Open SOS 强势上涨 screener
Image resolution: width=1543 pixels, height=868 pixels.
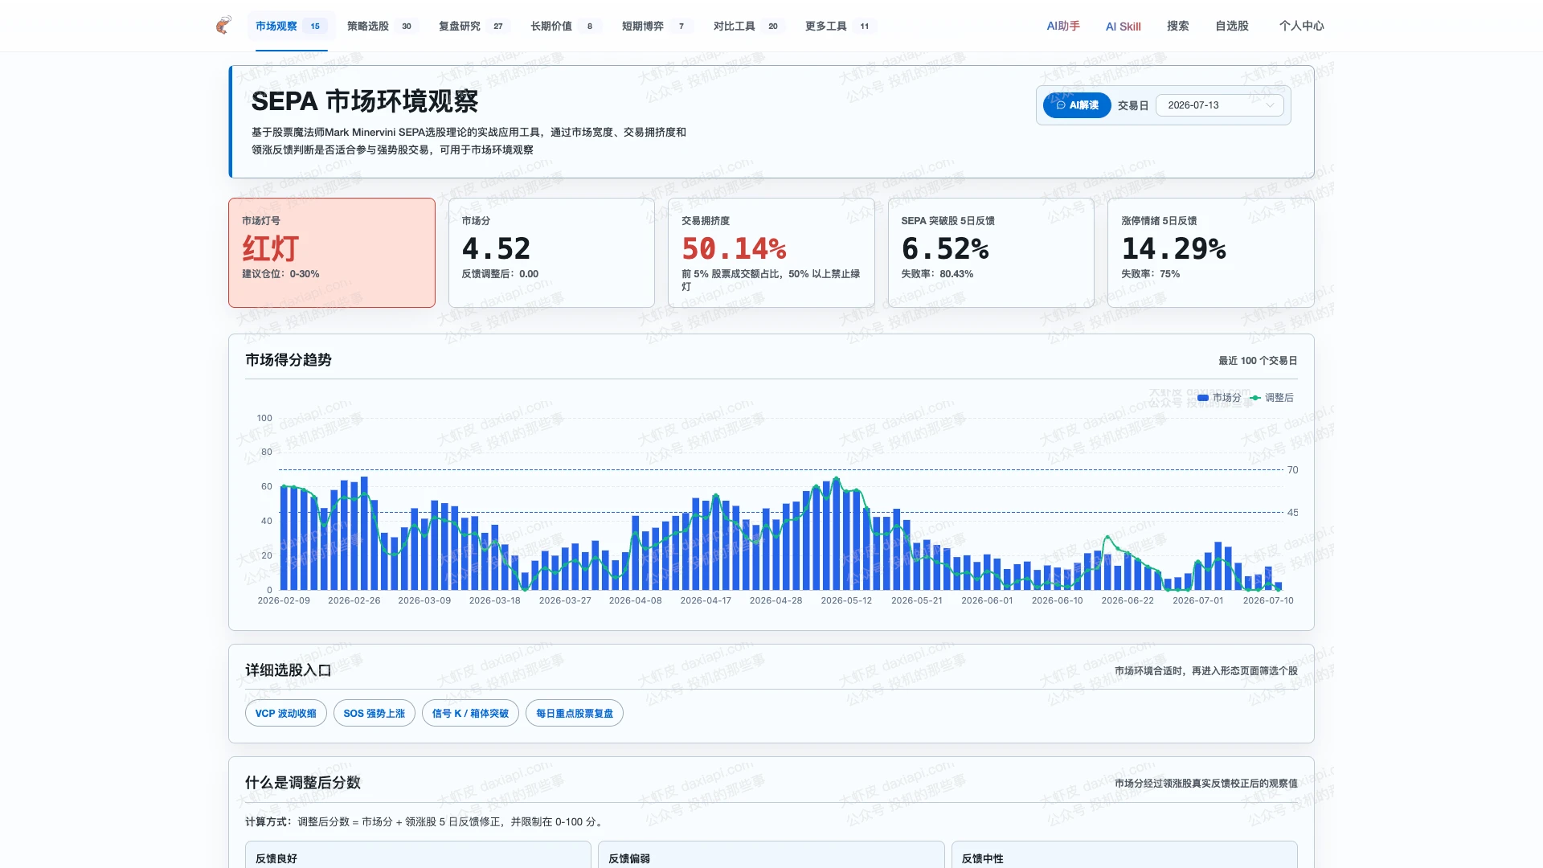[x=374, y=713]
